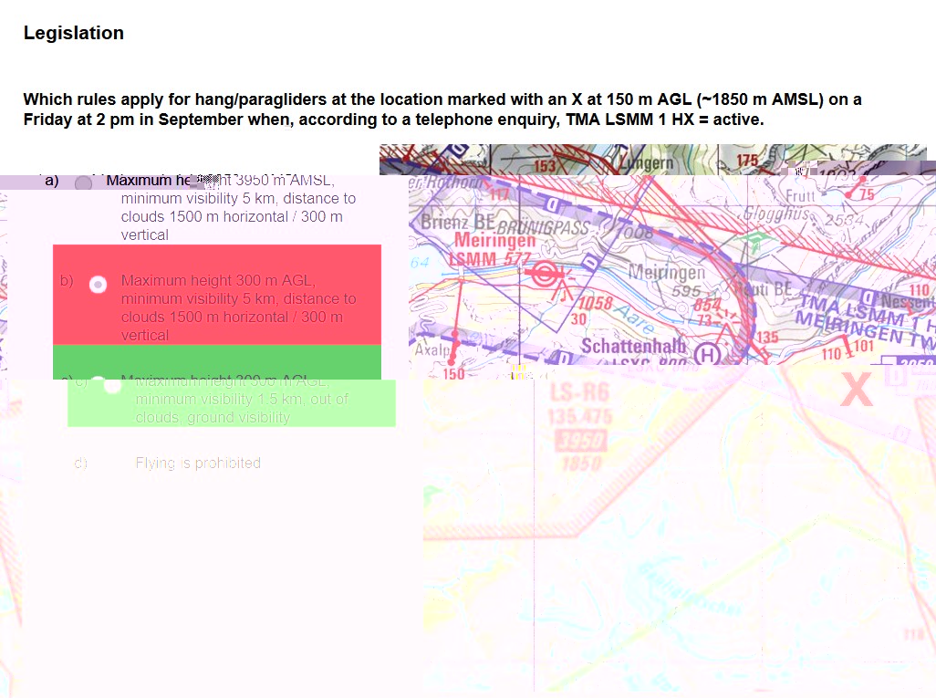Screen dimensions: 936x698
Task: Click the BRÜNIGPASS label on the map
Action: [x=546, y=228]
